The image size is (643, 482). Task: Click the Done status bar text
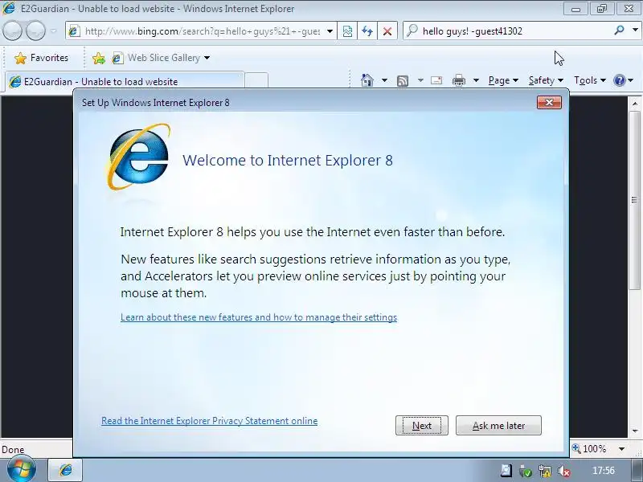(13, 450)
